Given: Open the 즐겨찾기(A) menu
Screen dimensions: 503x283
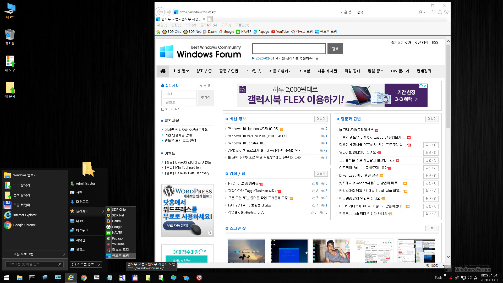Looking at the screenshot, I should (x=209, y=25).
